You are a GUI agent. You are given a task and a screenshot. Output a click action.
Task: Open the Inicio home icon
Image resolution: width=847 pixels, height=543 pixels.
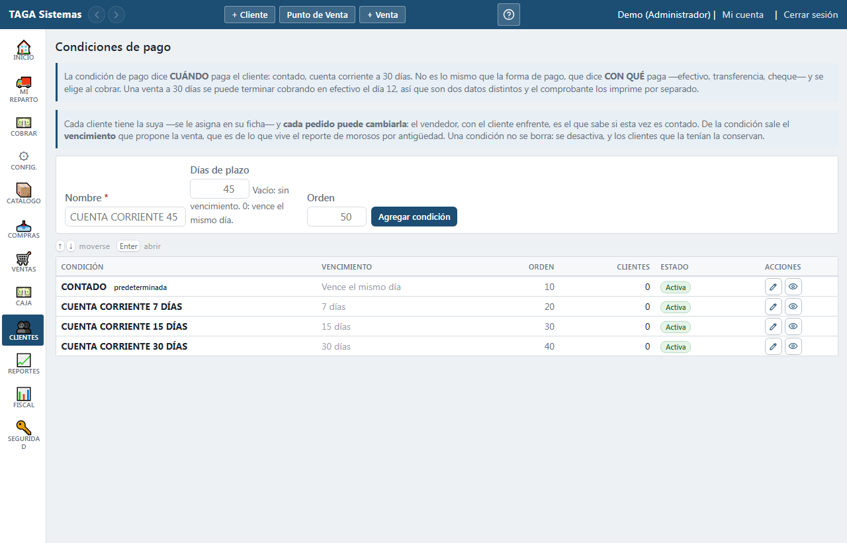[x=23, y=50]
